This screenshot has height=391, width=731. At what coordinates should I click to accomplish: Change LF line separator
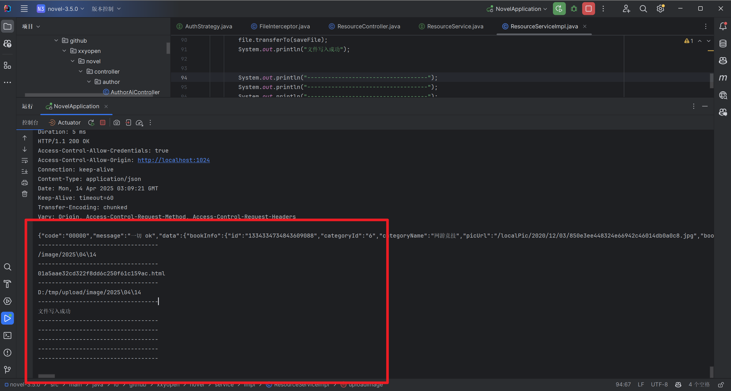click(641, 384)
